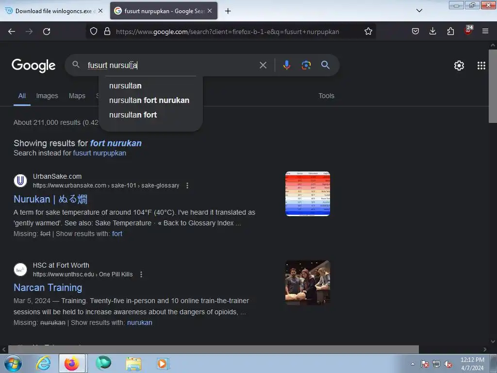Open the Narcan Training result
Image resolution: width=497 pixels, height=373 pixels.
(x=48, y=288)
